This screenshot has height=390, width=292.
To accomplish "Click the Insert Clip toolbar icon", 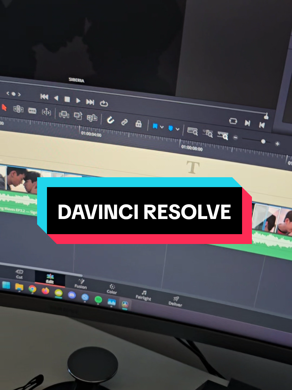I will pos(64,114).
